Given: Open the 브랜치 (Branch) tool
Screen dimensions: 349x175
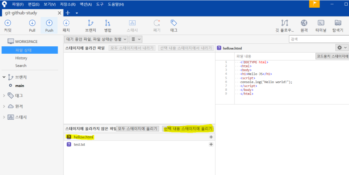Looking at the screenshot, I should tap(91, 23).
